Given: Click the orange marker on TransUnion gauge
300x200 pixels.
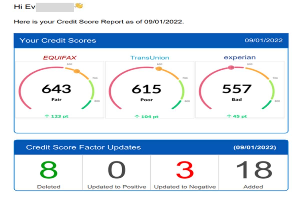Looking at the screenshot, I should 159,68.
